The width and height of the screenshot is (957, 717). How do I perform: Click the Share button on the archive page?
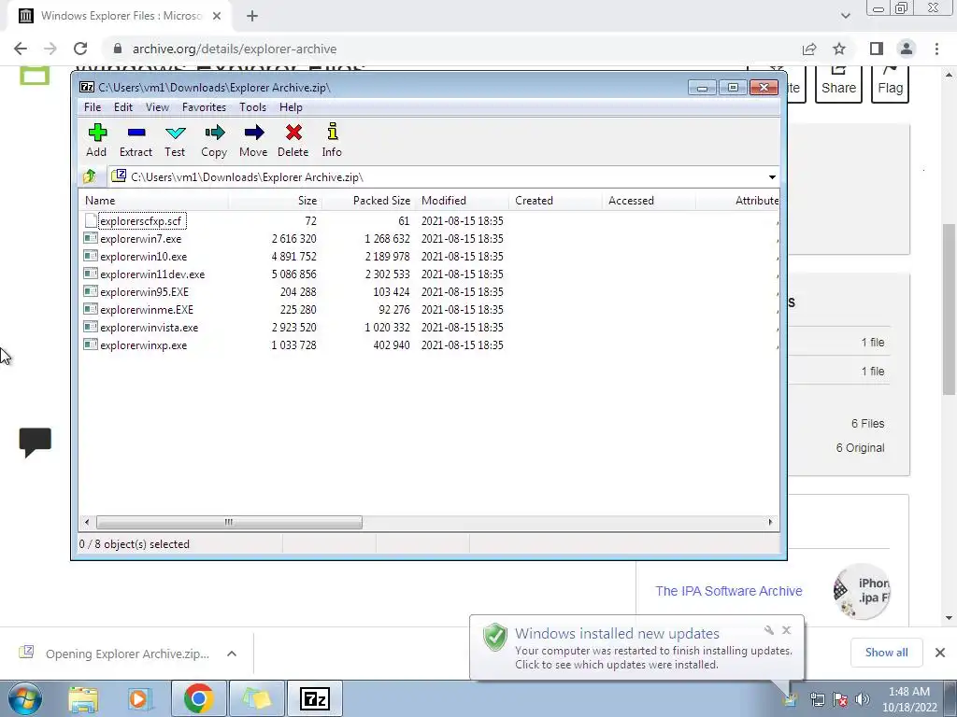coord(838,84)
